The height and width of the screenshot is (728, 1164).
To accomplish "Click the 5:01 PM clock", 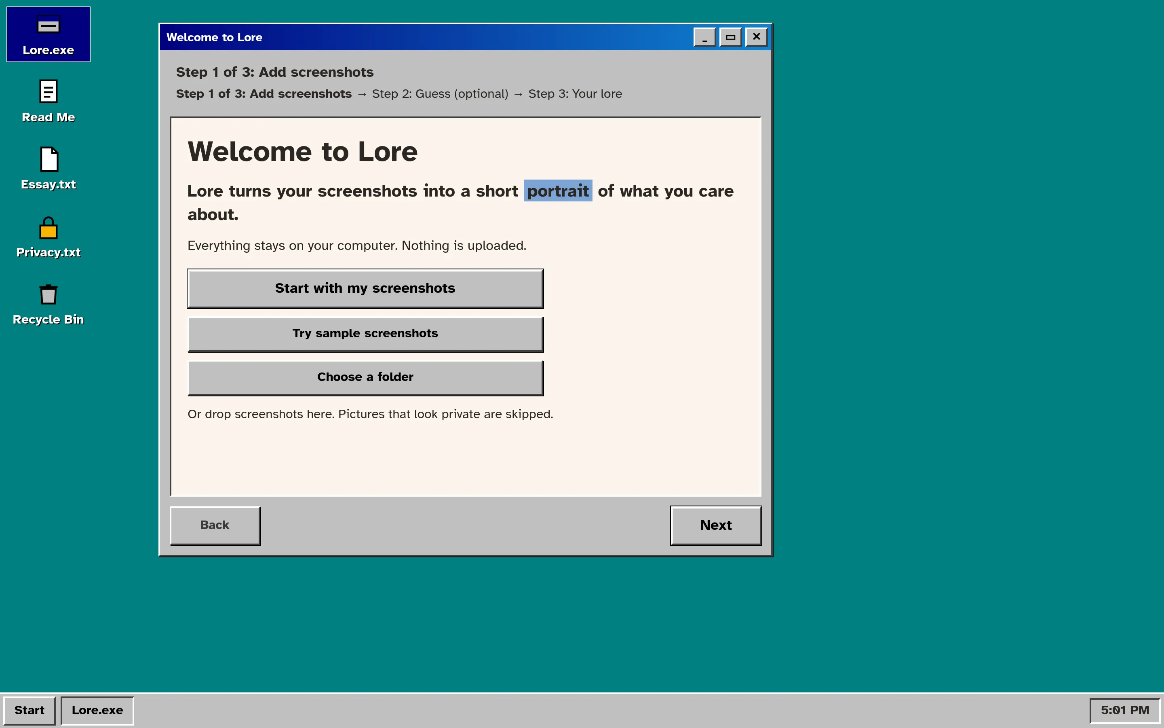I will coord(1124,710).
